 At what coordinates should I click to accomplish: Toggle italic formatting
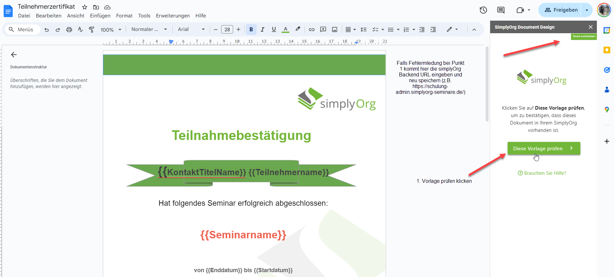click(x=262, y=30)
